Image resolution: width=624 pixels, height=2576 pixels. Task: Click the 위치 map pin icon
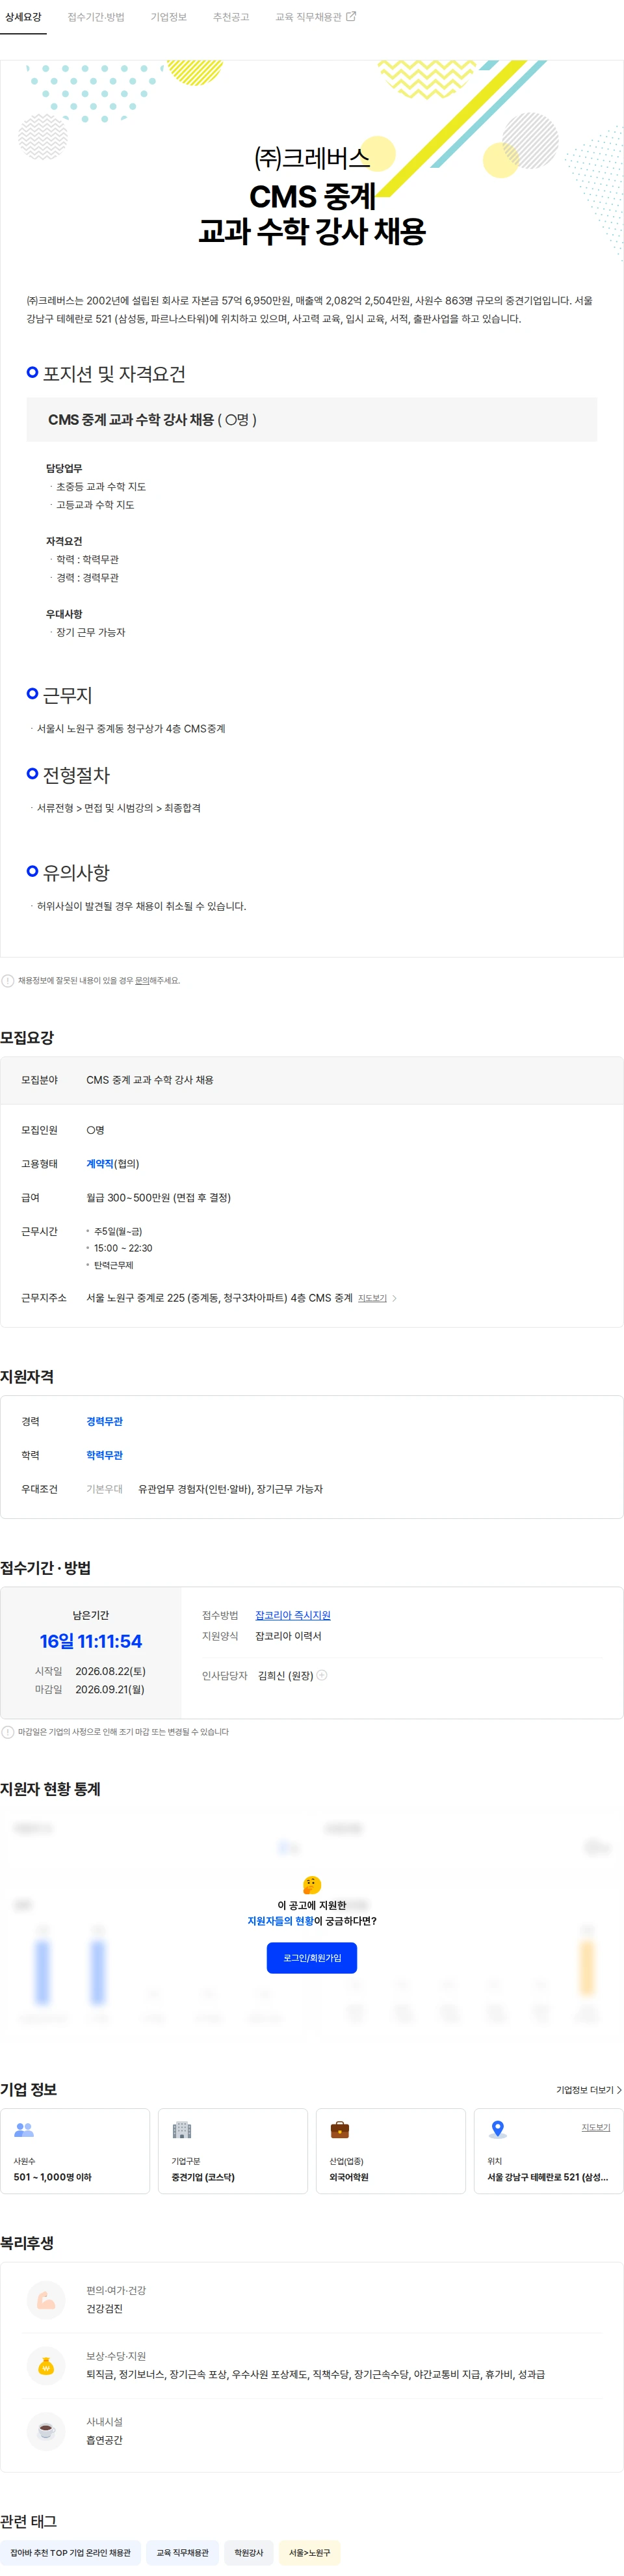[498, 2130]
